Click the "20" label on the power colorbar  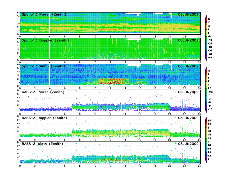209,19
